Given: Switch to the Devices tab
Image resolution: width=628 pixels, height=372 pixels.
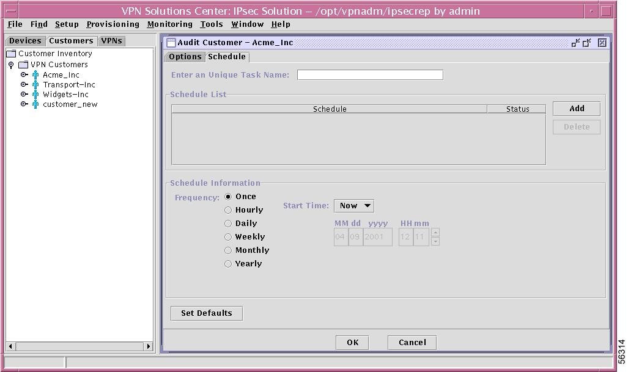Looking at the screenshot, I should coord(25,41).
